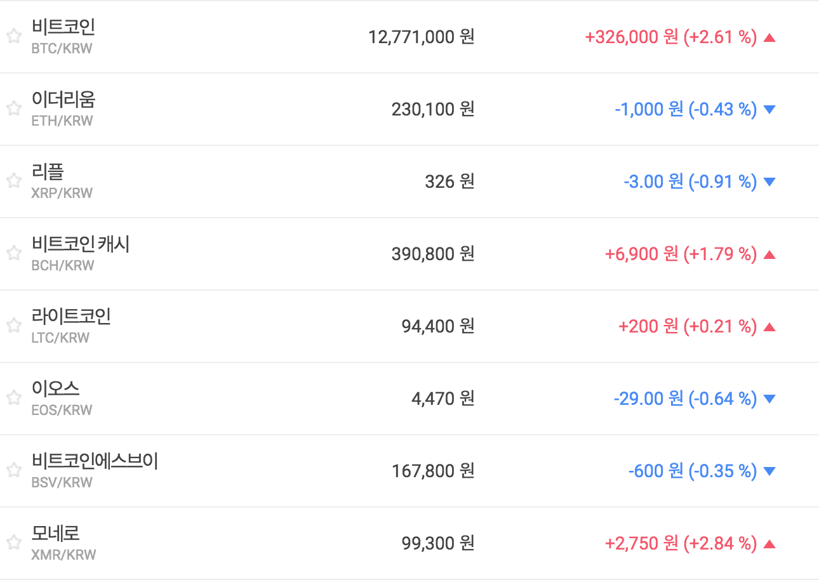819x580 pixels.
Task: Click Bitcoin's red up-arrow indicator
Action: (769, 37)
